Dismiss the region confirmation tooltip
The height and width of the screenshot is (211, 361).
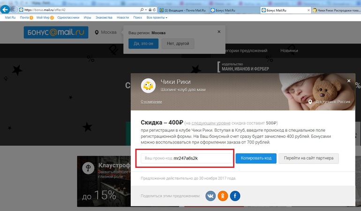[218, 31]
